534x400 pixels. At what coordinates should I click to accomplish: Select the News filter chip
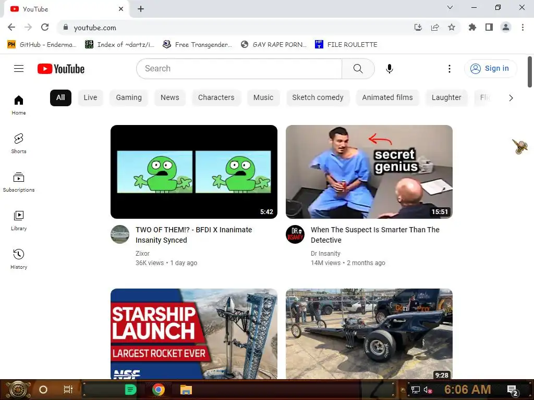click(x=169, y=97)
